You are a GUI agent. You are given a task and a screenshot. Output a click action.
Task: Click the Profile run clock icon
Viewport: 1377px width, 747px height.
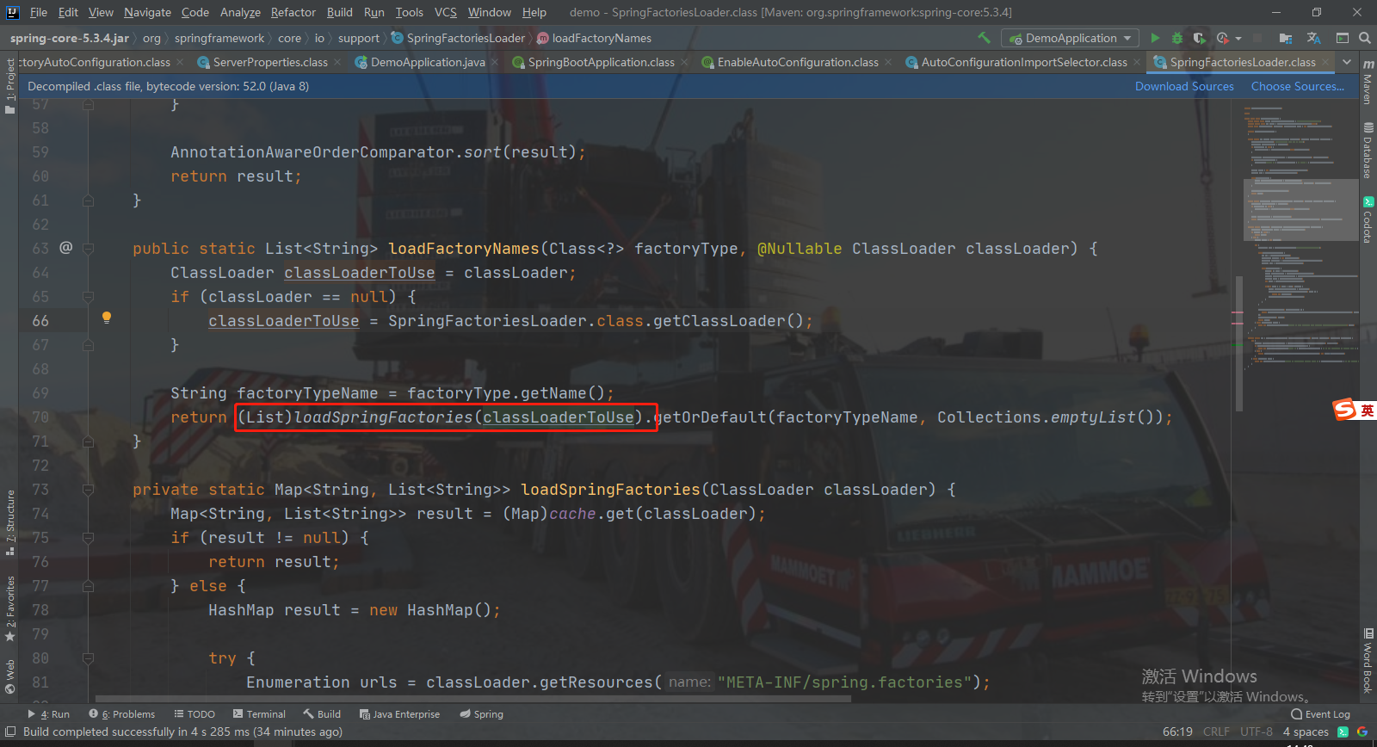click(x=1223, y=38)
